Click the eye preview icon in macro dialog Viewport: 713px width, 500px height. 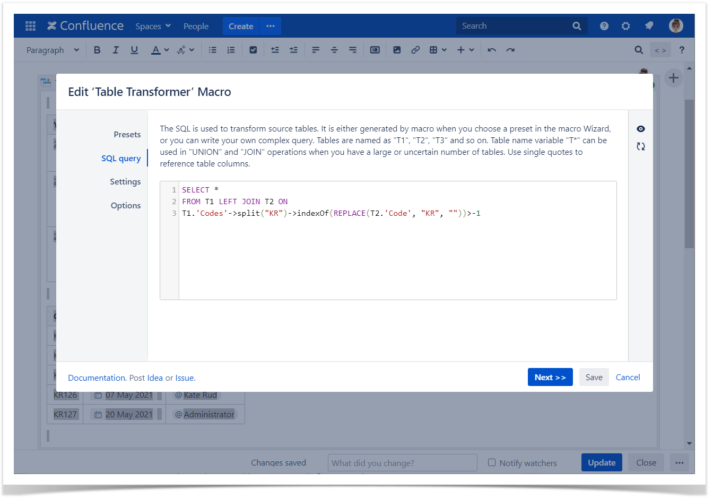click(x=641, y=129)
